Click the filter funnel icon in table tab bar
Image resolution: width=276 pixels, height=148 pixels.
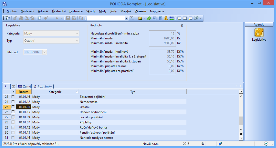[x=13, y=87]
